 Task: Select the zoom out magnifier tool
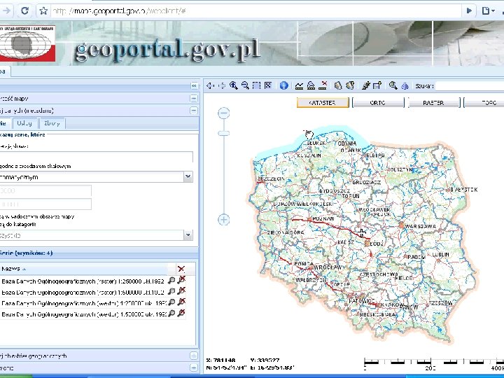pos(245,85)
